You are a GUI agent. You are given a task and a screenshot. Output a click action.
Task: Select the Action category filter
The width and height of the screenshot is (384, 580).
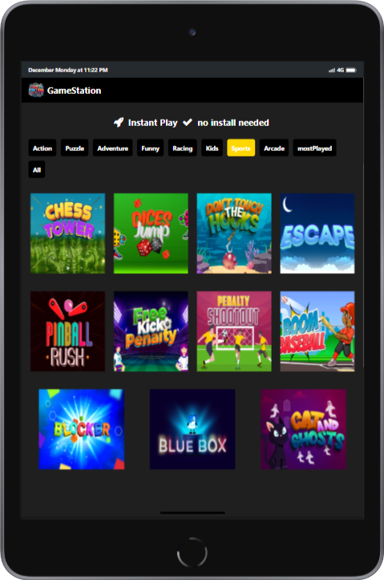click(x=42, y=148)
